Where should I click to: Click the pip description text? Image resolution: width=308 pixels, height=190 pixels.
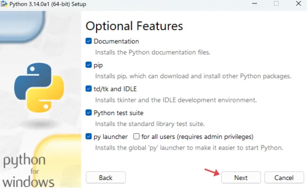[193, 76]
